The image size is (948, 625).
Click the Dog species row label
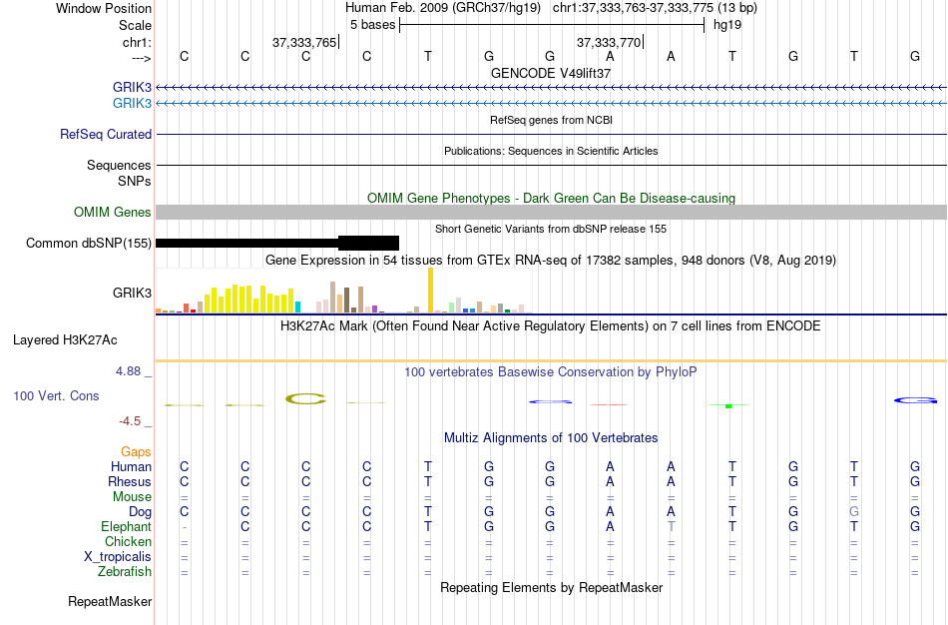140,512
